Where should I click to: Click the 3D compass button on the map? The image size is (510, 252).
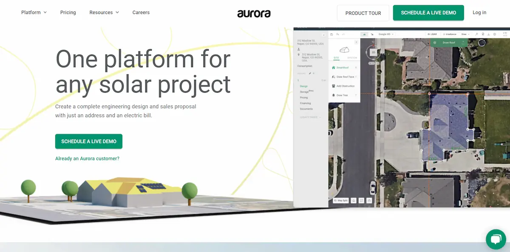tap(374, 52)
